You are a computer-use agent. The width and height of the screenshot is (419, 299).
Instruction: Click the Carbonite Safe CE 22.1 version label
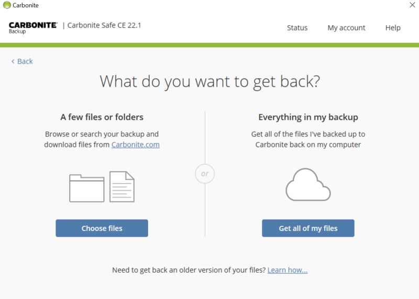coord(105,25)
